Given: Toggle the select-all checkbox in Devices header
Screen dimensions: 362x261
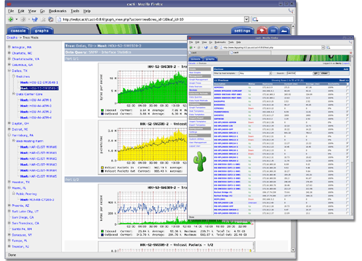Looking at the screenshot, I should click(347, 84).
